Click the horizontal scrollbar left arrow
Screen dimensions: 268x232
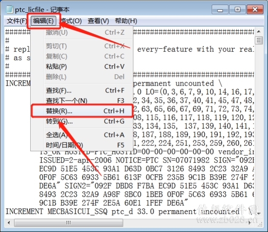[x=9, y=223]
